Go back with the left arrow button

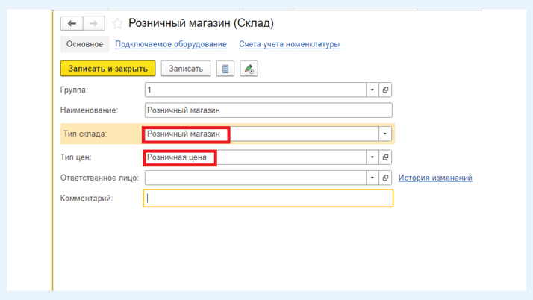point(72,23)
